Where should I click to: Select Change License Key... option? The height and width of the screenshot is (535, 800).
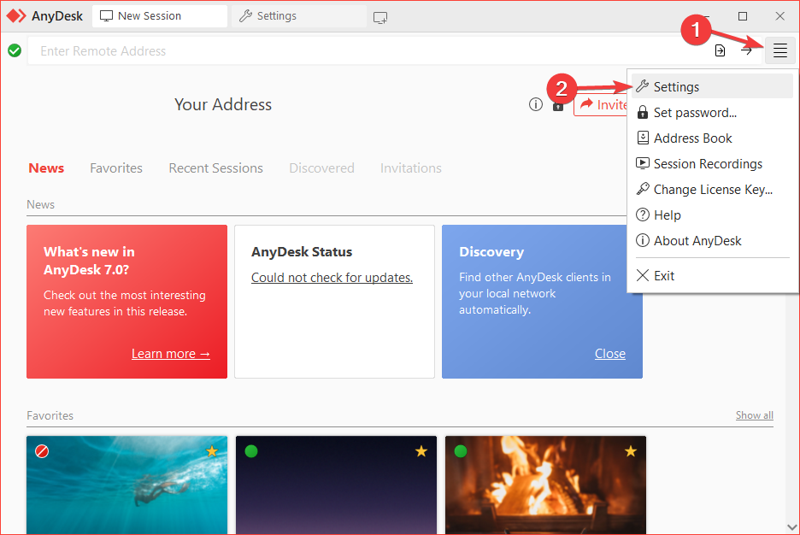point(712,190)
